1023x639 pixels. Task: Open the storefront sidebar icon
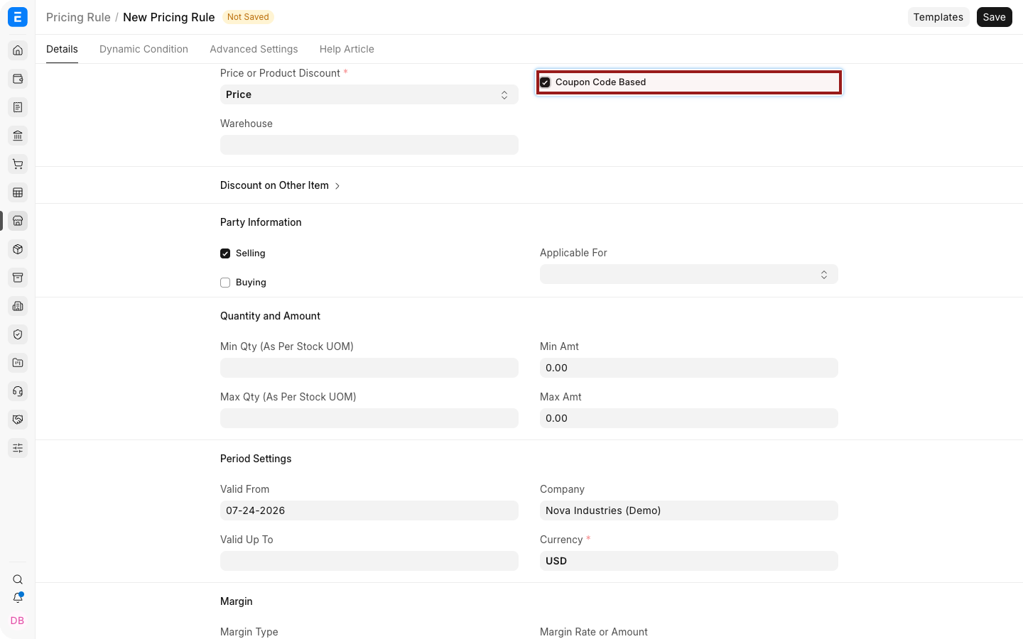[18, 221]
